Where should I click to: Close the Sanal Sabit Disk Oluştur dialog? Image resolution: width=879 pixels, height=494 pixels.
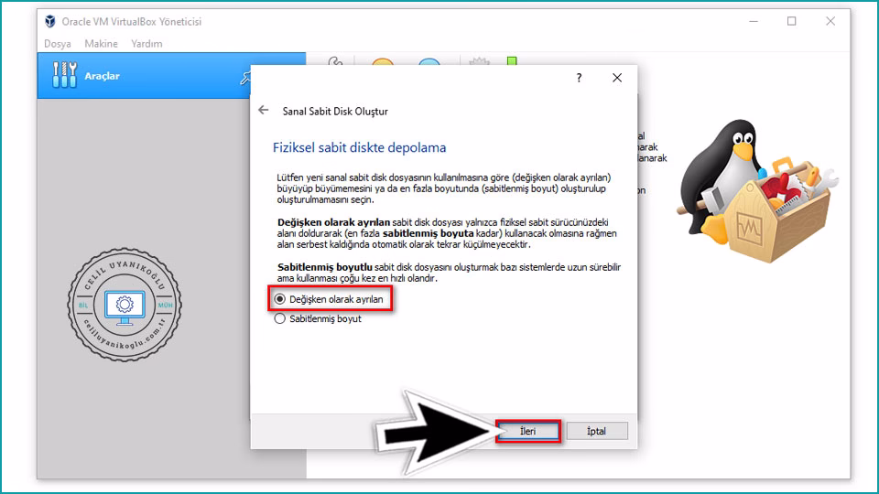pos(617,78)
